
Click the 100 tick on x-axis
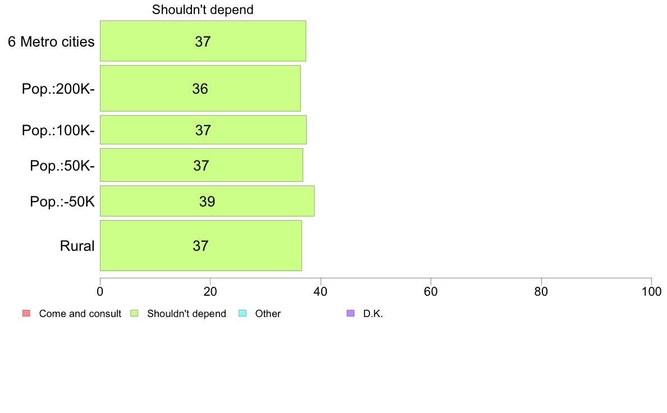point(651,292)
